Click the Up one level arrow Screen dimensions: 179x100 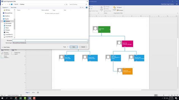pyautogui.click(x=9, y=4)
